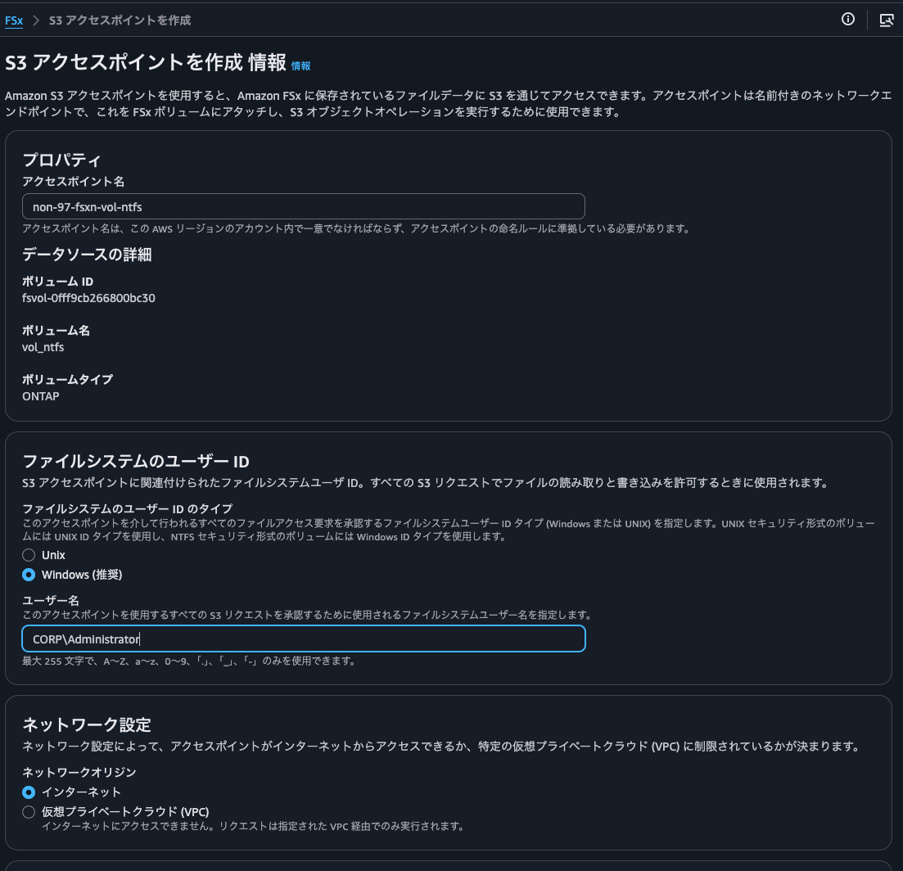The width and height of the screenshot is (903, 871).
Task: Click the ボリュームタイプ value ONTAP
Action: pos(39,397)
